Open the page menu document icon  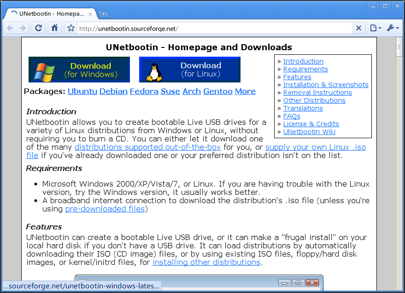click(376, 28)
